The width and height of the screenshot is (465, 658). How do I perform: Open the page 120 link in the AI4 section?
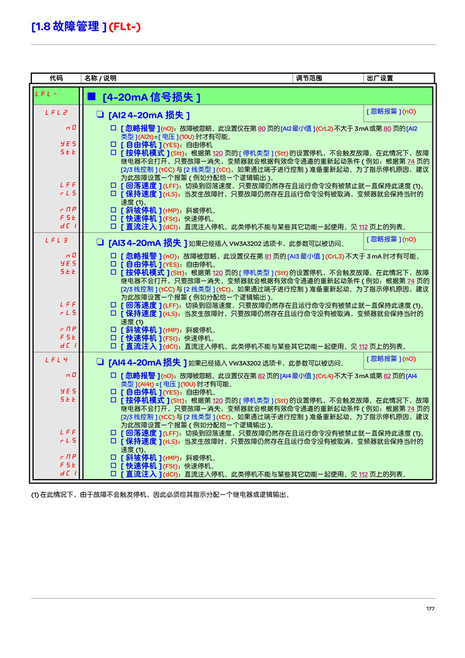[218, 401]
